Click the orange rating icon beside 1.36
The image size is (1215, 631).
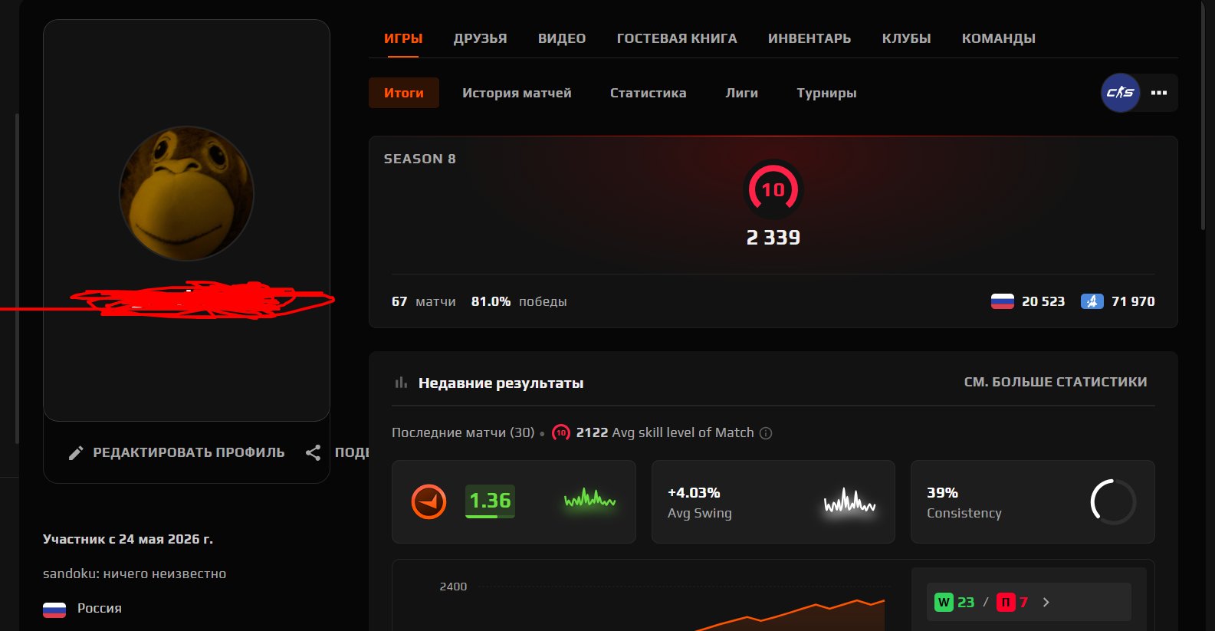(x=429, y=502)
